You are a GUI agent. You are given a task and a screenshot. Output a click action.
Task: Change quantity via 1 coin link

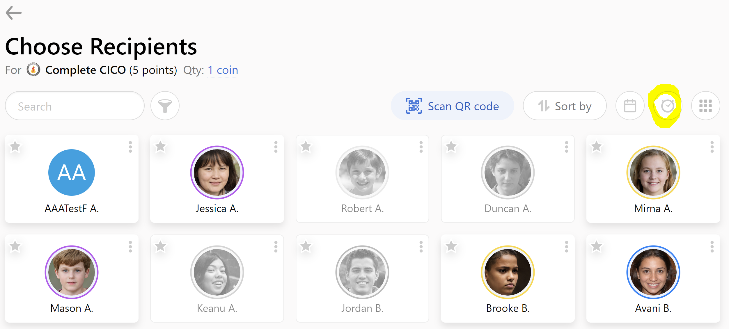[x=223, y=70]
